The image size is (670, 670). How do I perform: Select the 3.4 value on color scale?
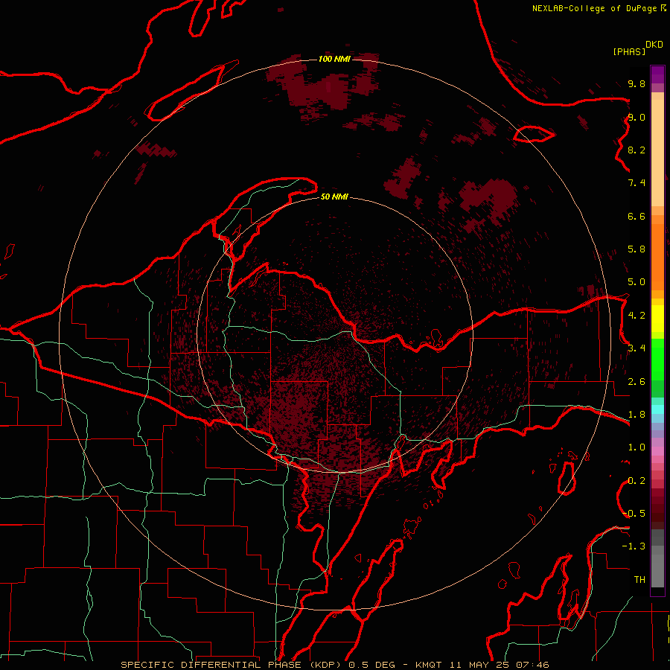coord(636,348)
